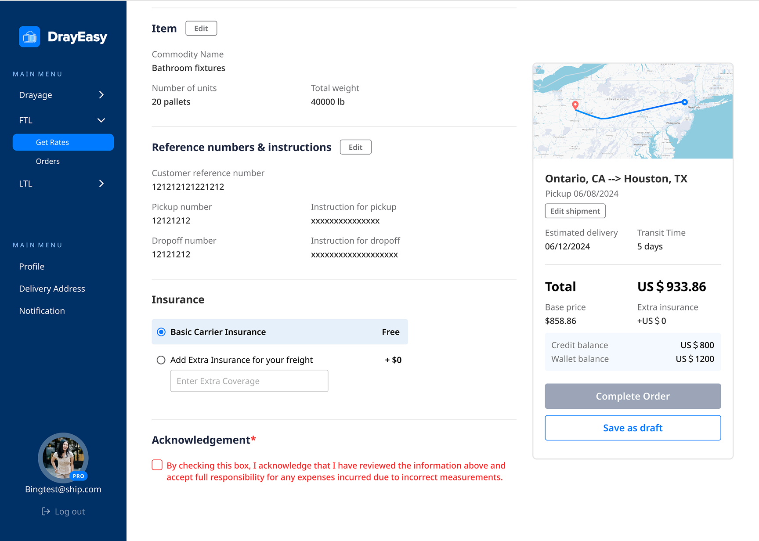
Task: Open the Notification settings
Action: click(x=42, y=310)
